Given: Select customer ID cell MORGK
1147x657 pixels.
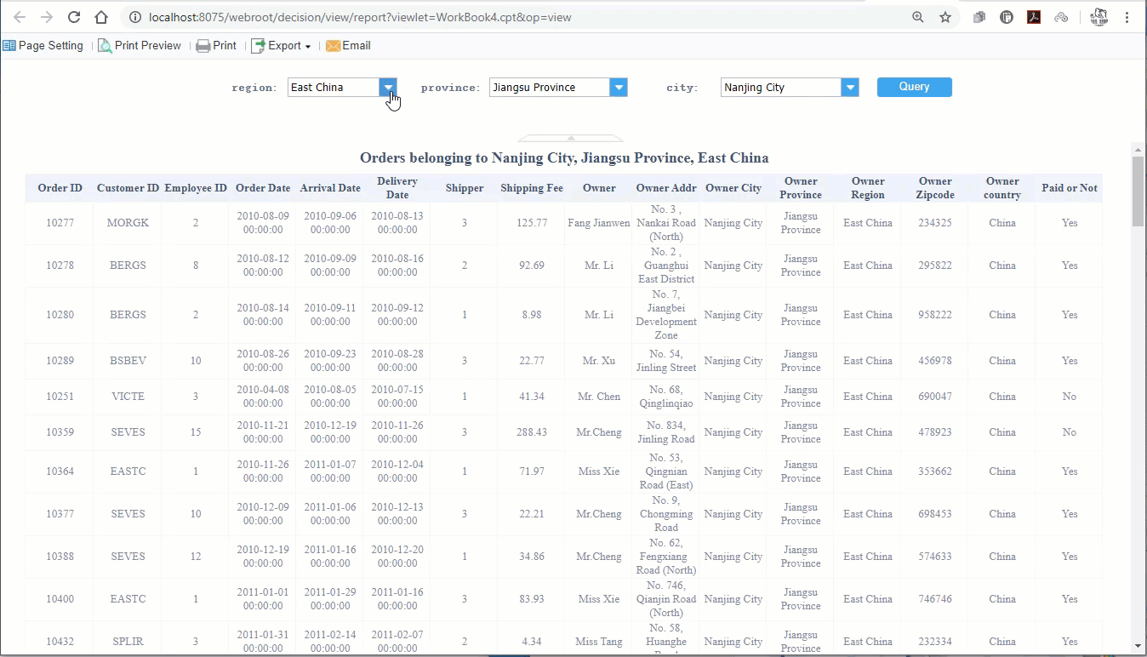Looking at the screenshot, I should (128, 223).
